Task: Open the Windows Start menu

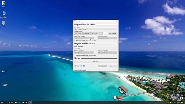Action: point(2,103)
